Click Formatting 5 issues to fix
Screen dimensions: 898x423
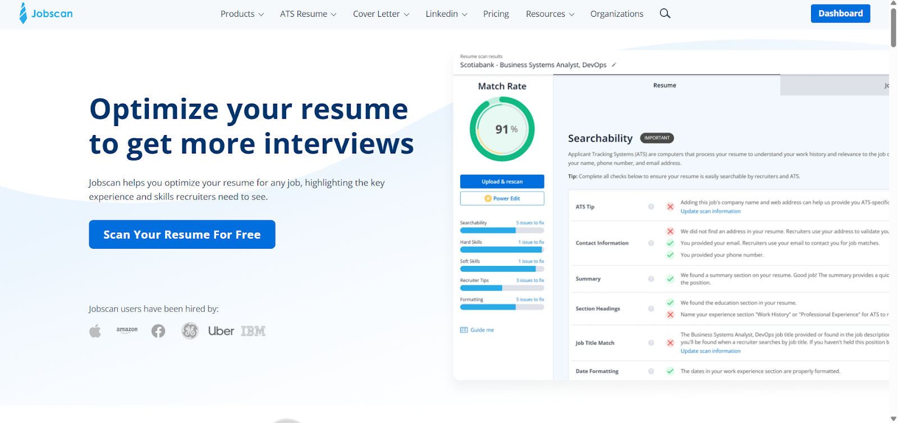pyautogui.click(x=530, y=299)
